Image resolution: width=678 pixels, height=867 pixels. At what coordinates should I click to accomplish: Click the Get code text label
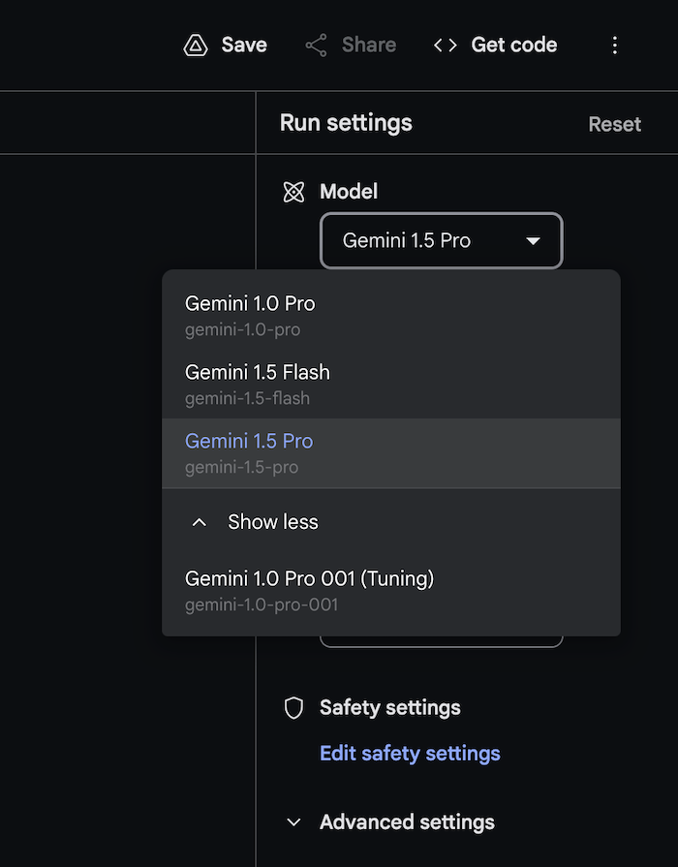513,46
